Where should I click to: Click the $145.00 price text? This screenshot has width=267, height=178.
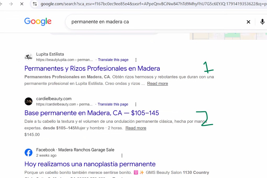click(32, 135)
